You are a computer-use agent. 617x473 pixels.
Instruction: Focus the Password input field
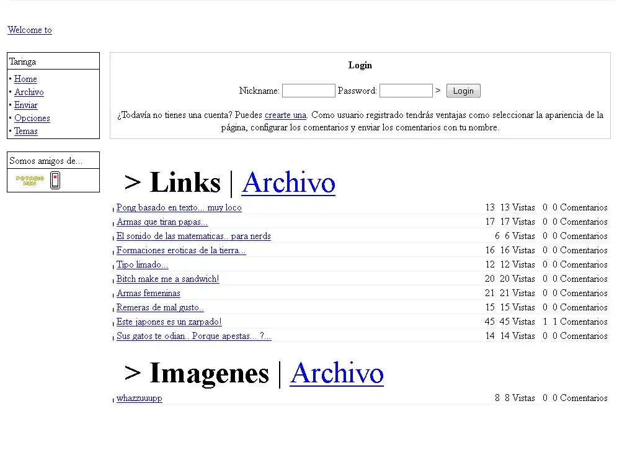pos(406,91)
